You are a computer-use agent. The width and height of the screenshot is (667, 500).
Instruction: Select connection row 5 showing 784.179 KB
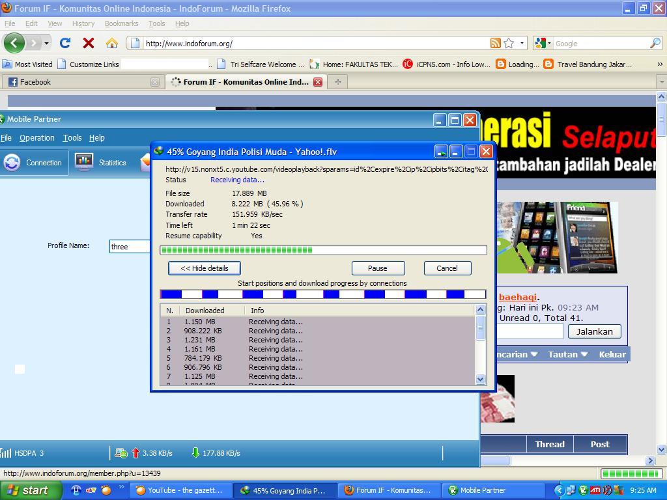317,358
